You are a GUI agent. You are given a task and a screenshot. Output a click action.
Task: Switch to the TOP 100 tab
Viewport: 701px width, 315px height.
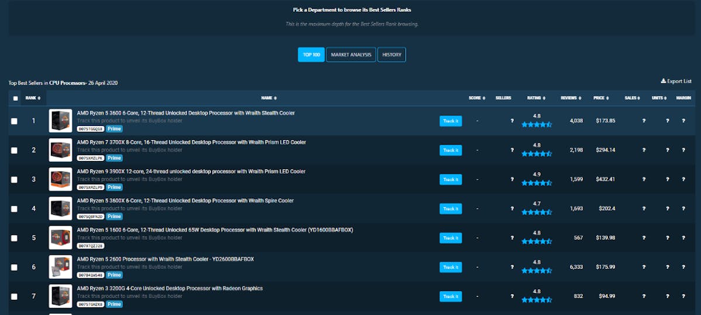(x=311, y=54)
